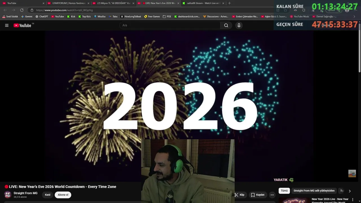Viewport: 361px width, 203px height.
Task: Click the YouTube search magnifier button
Action: click(226, 25)
